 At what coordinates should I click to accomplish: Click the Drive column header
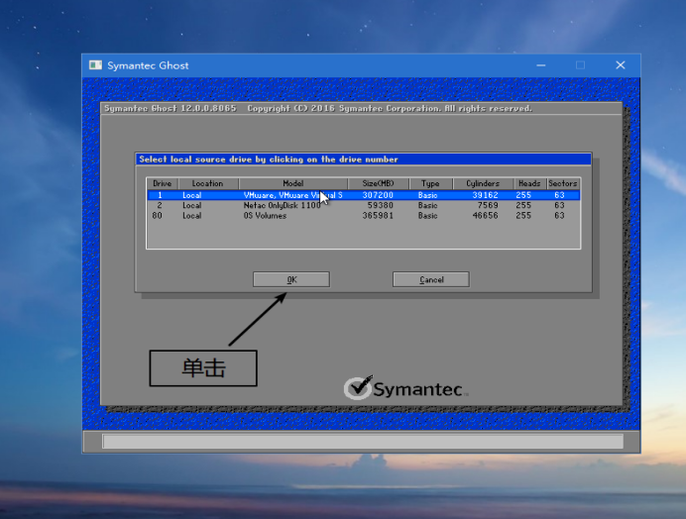click(163, 183)
